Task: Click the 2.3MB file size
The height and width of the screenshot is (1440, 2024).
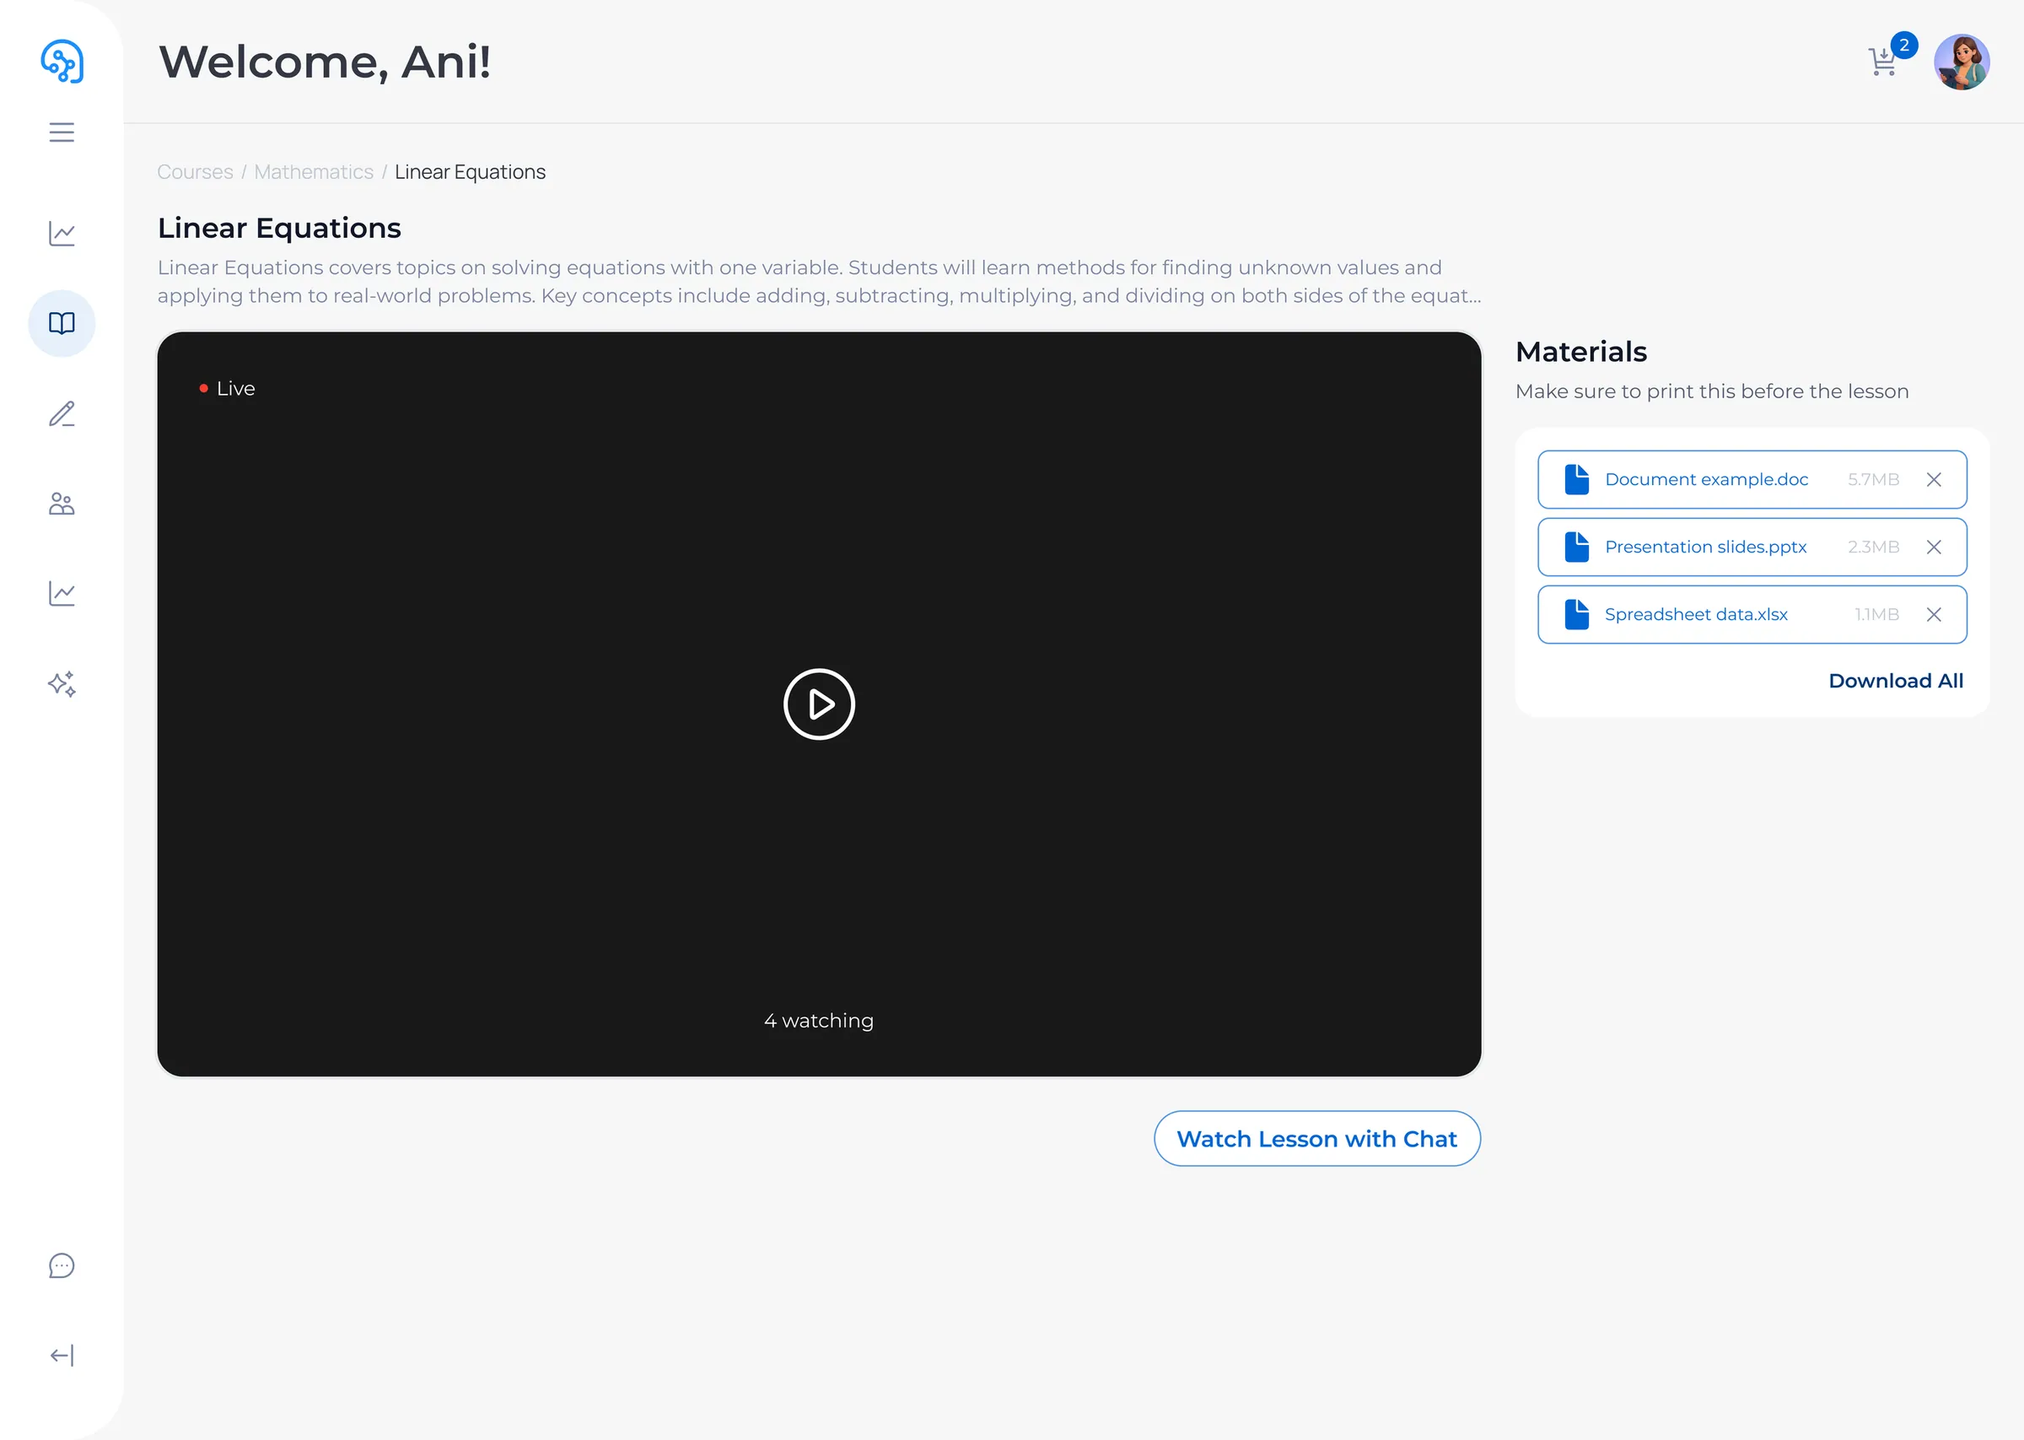Action: [x=1873, y=547]
